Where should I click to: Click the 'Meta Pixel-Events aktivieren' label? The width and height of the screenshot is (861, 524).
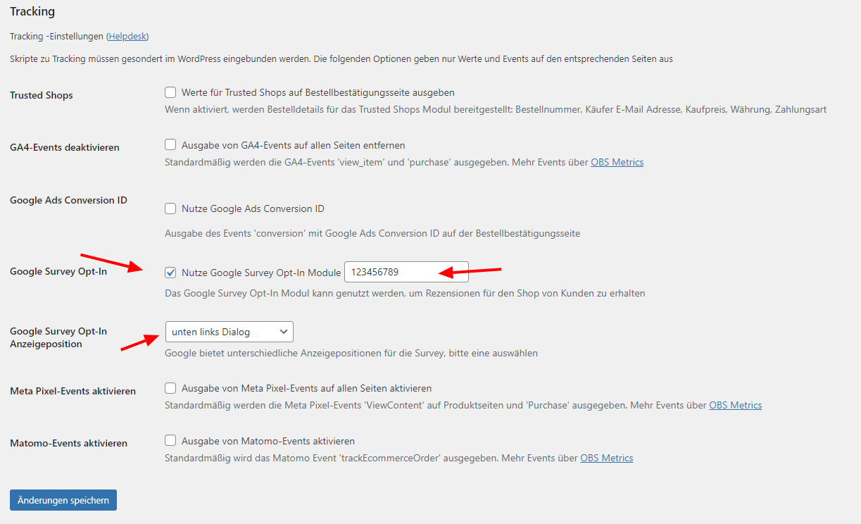point(73,391)
